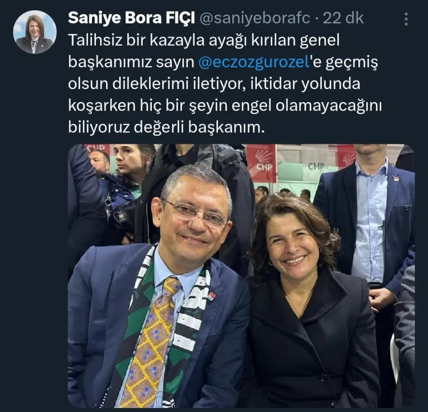Click the display name Saniye Bora FIÇI
This screenshot has height=412, width=428.
[131, 18]
